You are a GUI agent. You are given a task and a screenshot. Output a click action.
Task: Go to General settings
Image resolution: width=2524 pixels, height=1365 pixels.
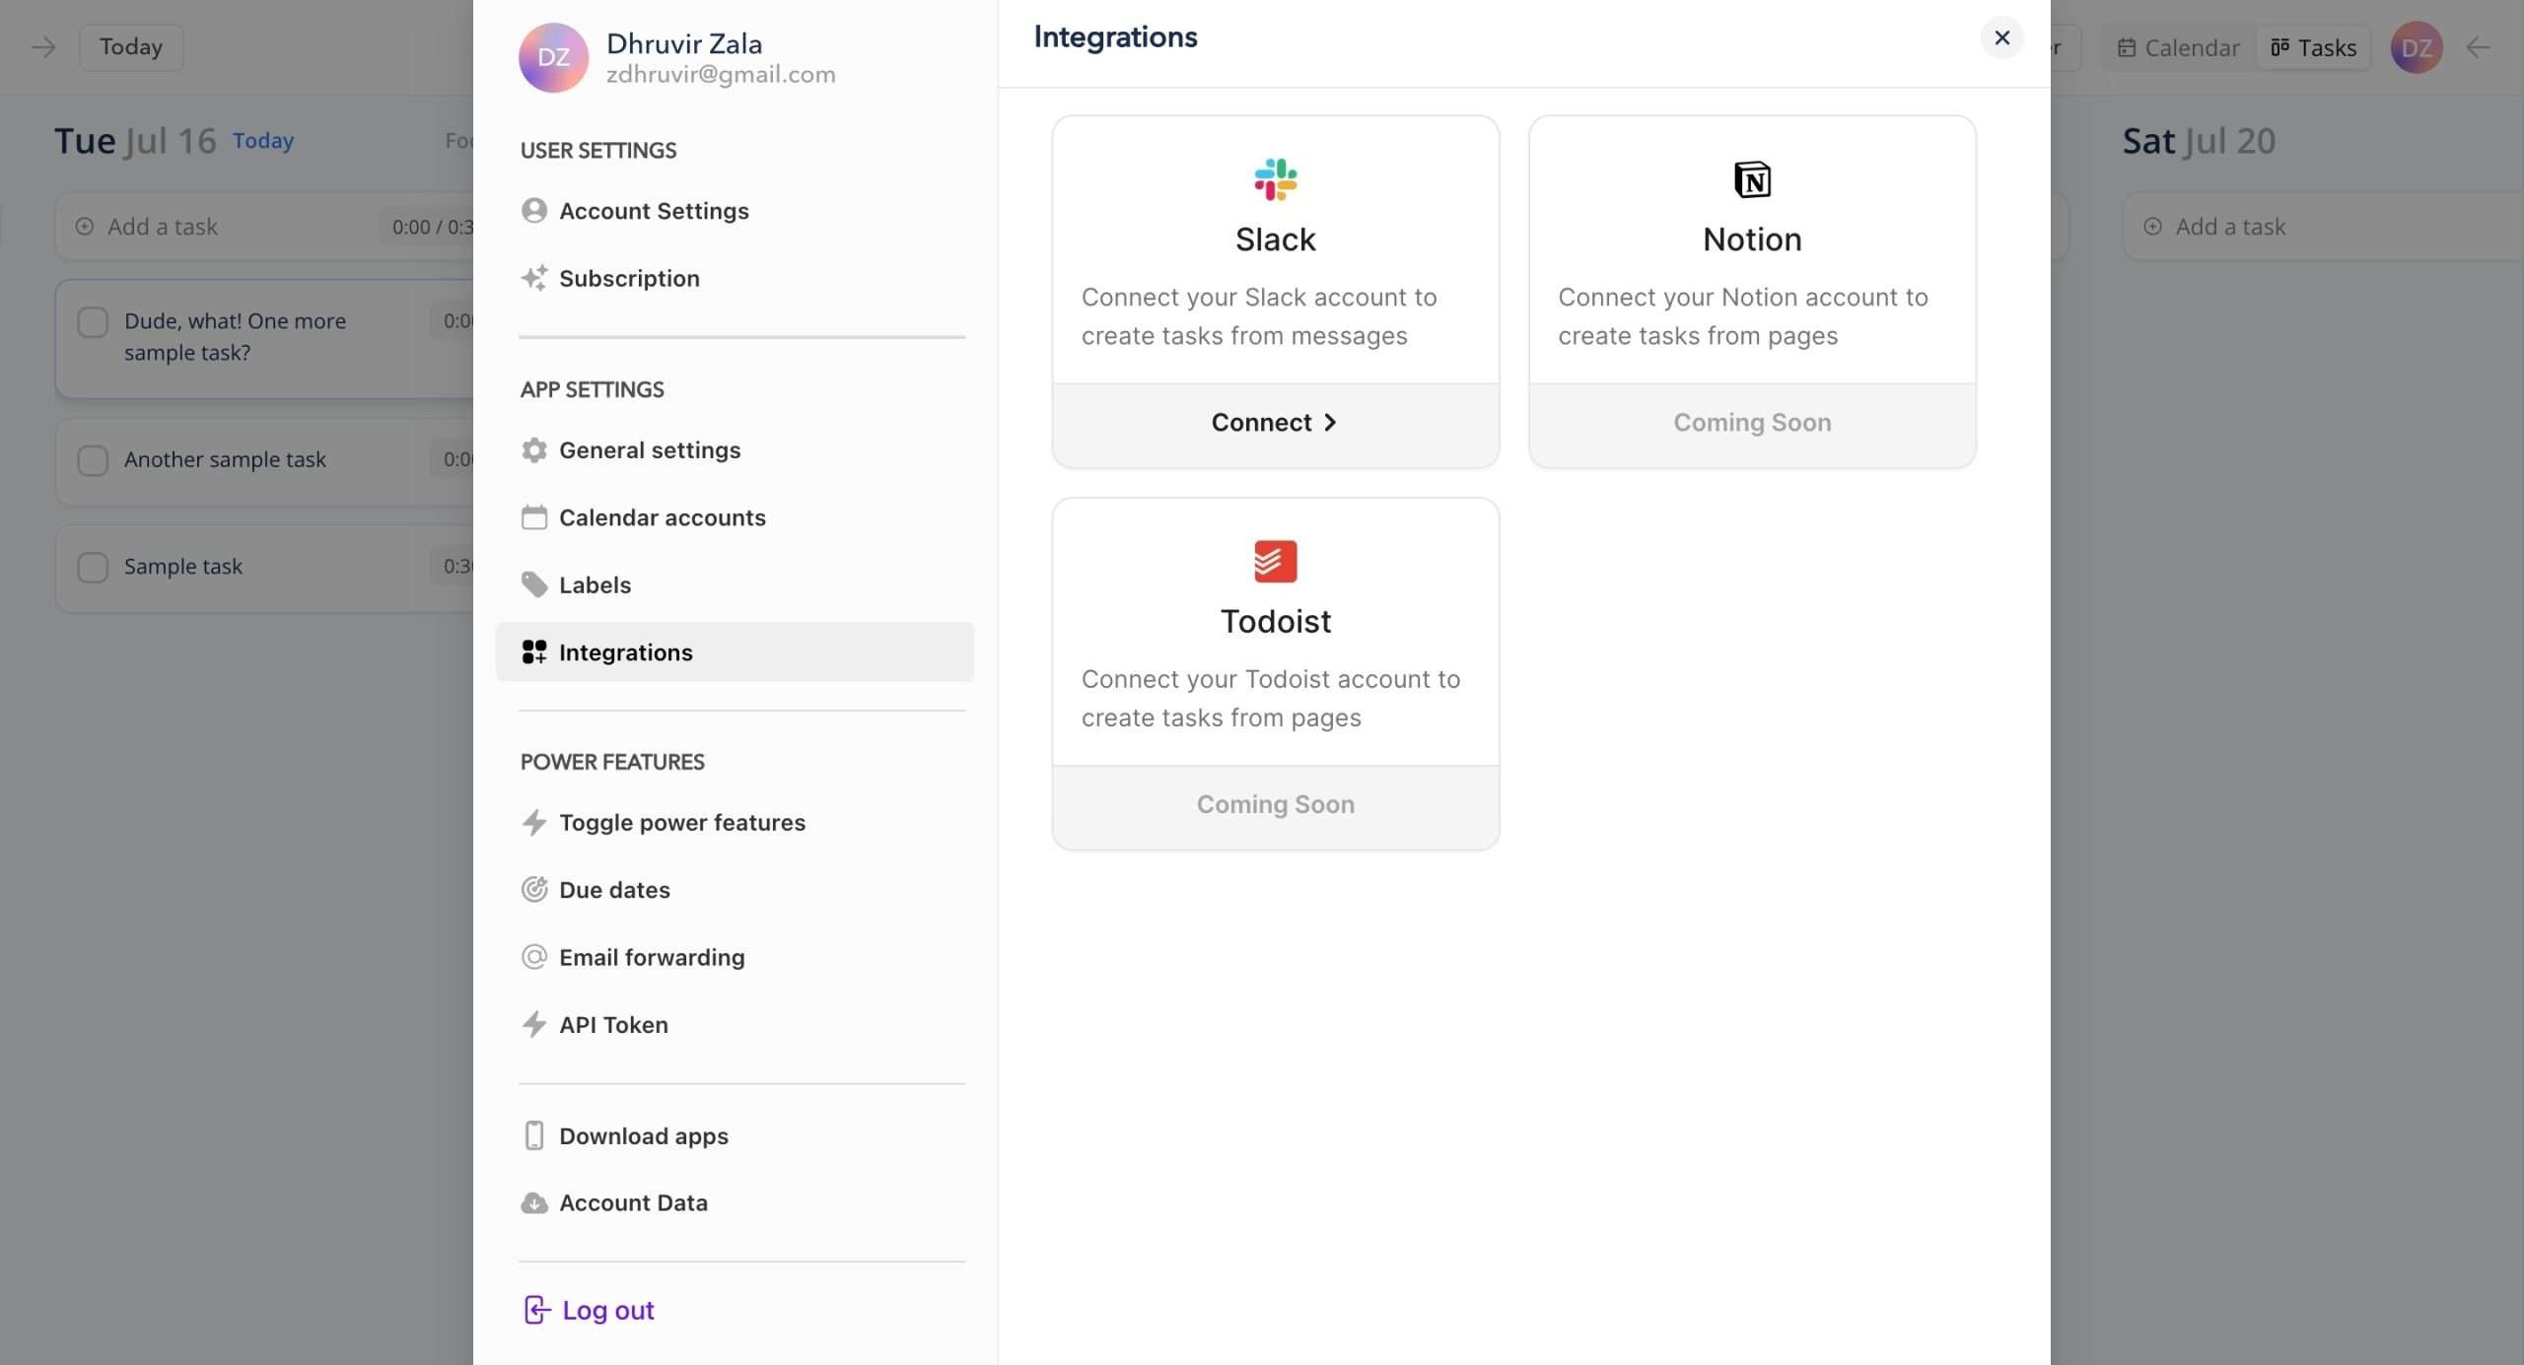[x=736, y=449]
